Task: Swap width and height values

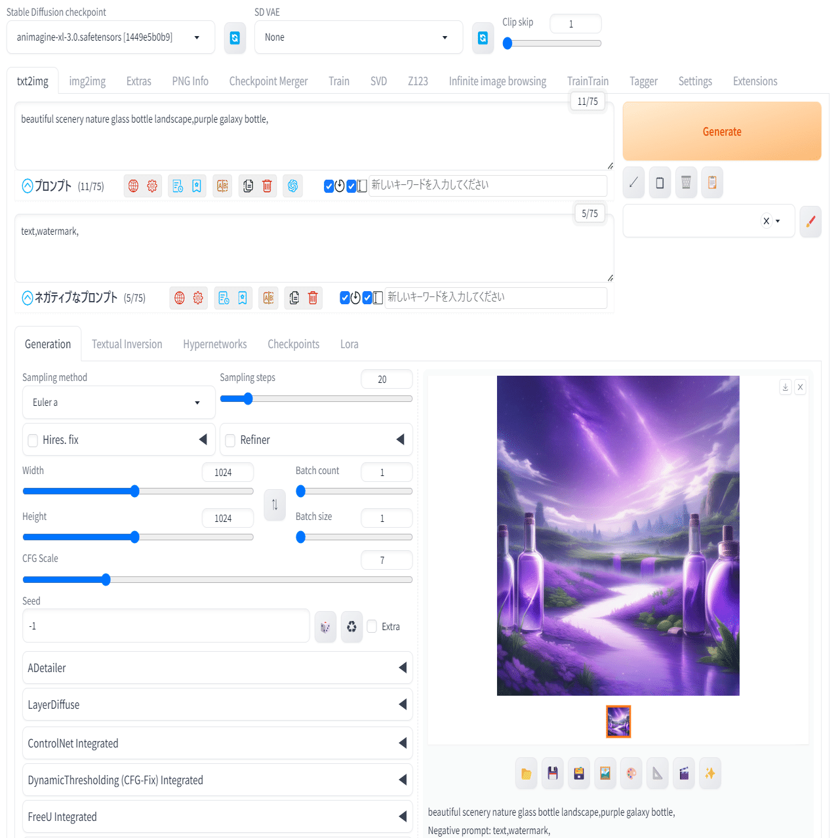Action: pyautogui.click(x=275, y=505)
